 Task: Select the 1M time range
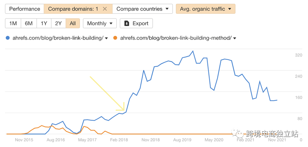(13, 23)
